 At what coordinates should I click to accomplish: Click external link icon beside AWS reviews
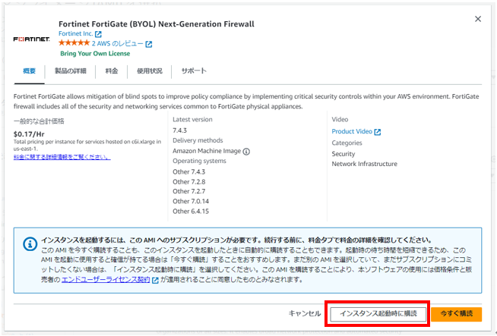click(x=149, y=44)
